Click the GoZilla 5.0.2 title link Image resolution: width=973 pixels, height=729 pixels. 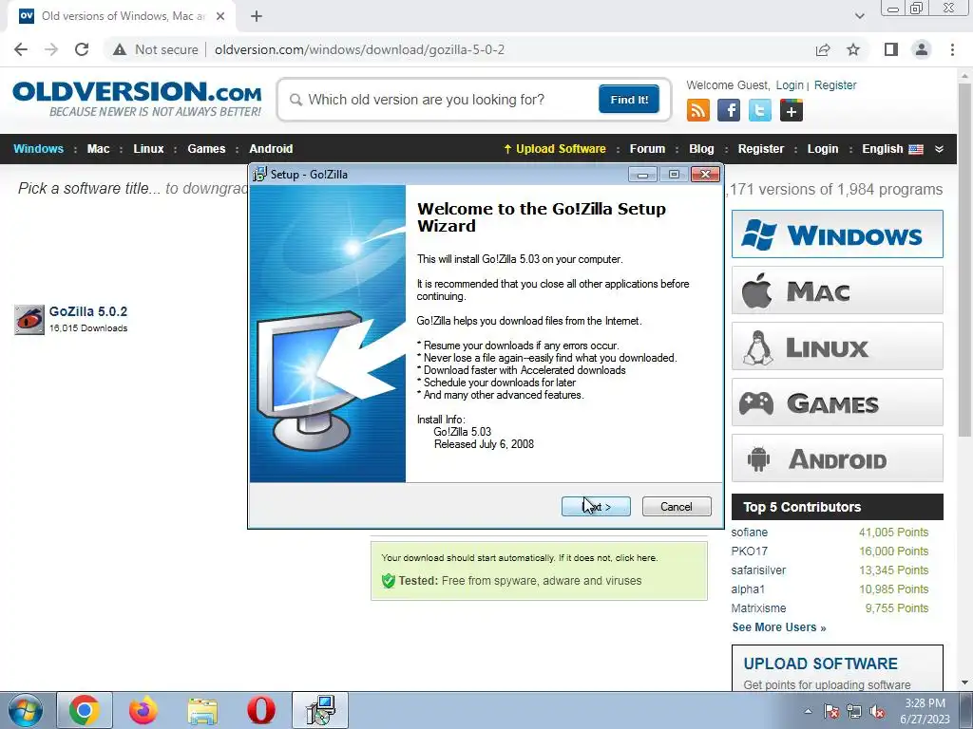tap(88, 311)
